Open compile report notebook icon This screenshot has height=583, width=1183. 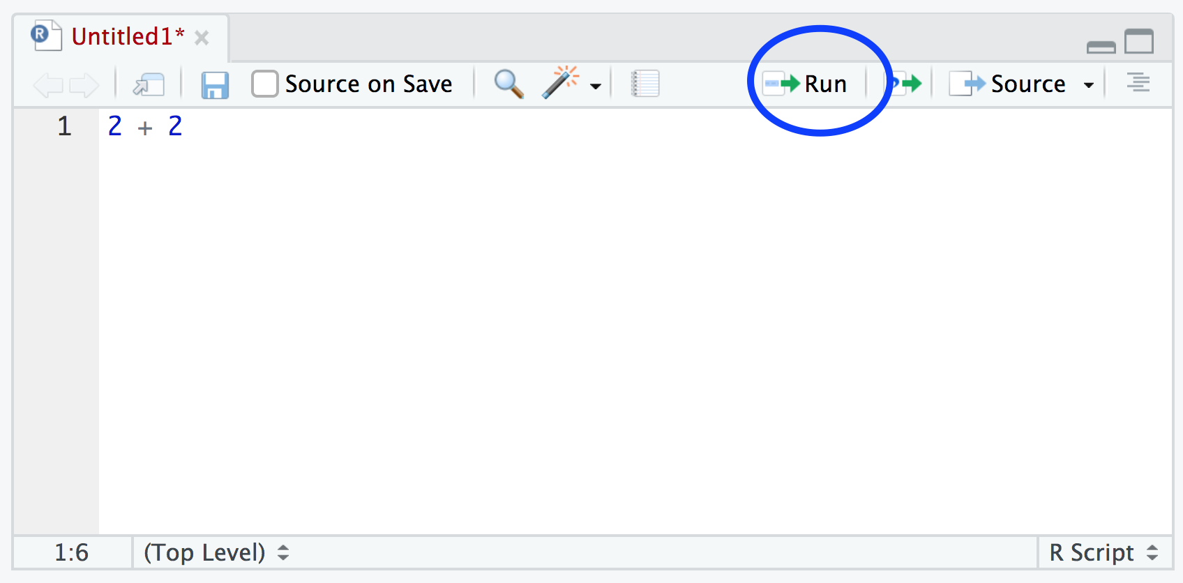[x=645, y=84]
